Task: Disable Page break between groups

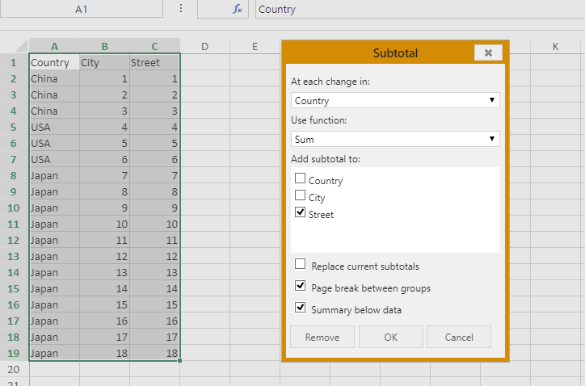Action: click(300, 286)
